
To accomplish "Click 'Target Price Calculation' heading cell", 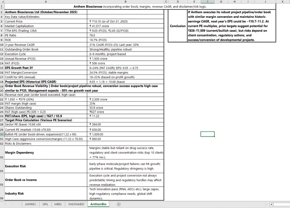I will click(46, 120).
